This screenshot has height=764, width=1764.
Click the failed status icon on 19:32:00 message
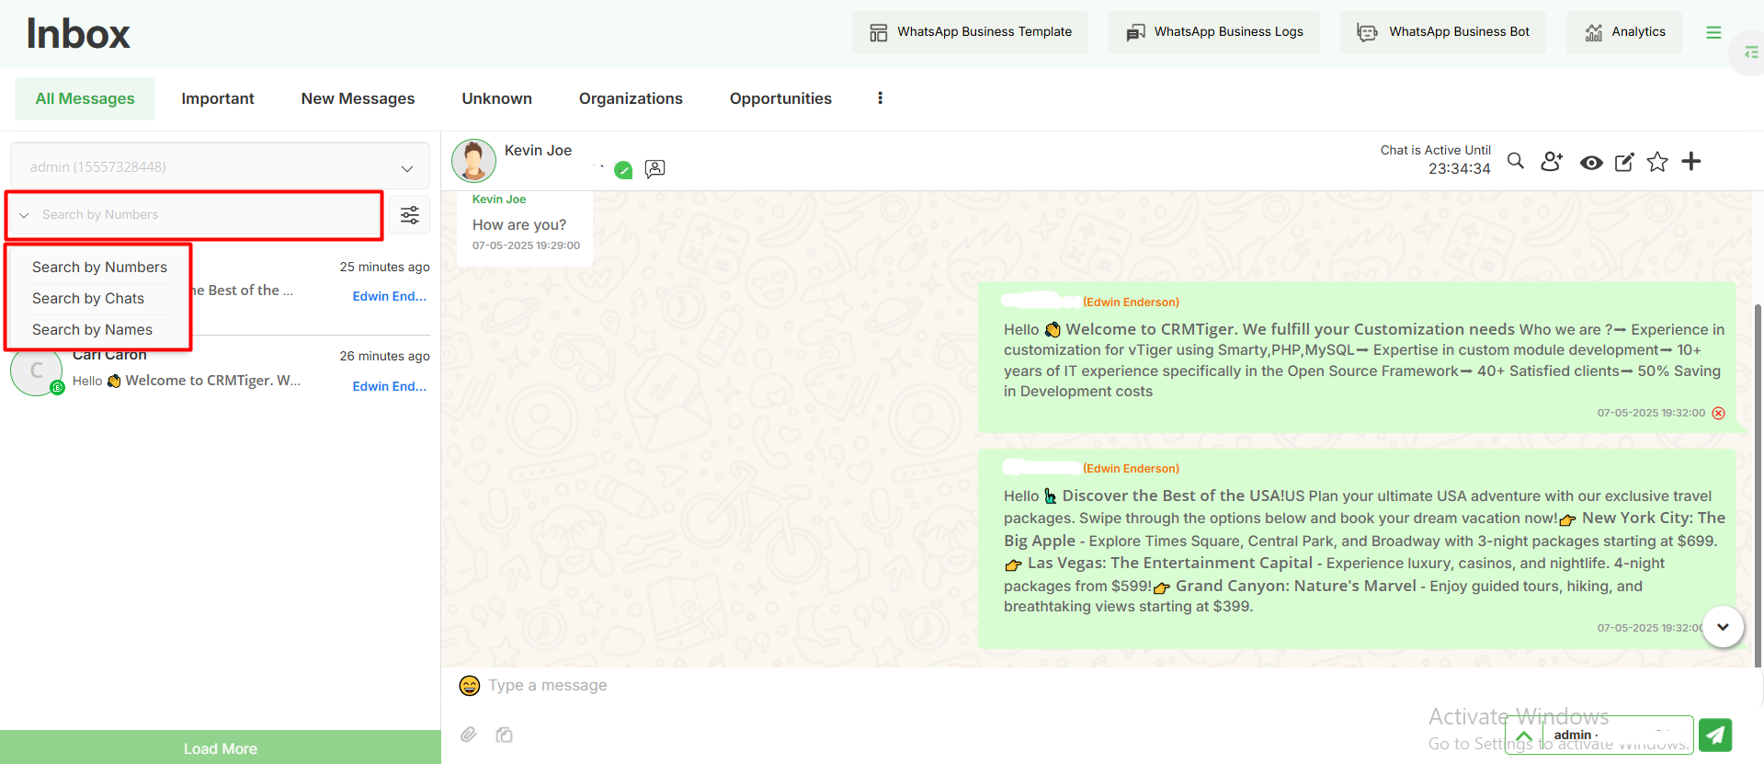[1719, 413]
